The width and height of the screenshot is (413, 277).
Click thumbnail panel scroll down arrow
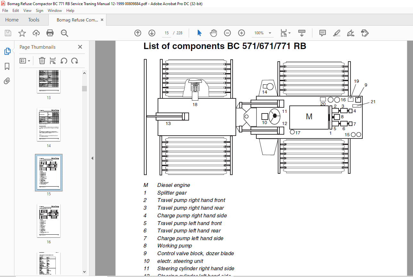84,272
